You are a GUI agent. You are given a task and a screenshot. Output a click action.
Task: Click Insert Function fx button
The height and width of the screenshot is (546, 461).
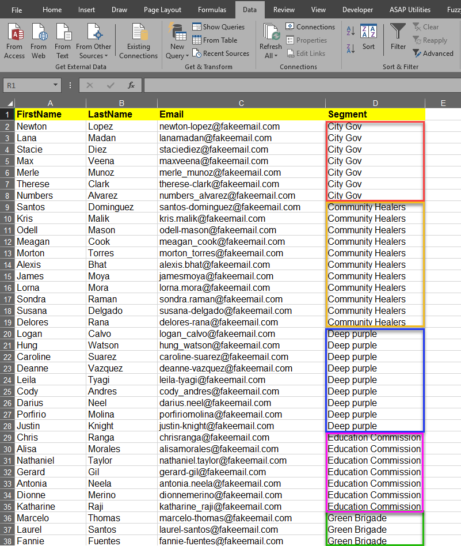tap(131, 85)
